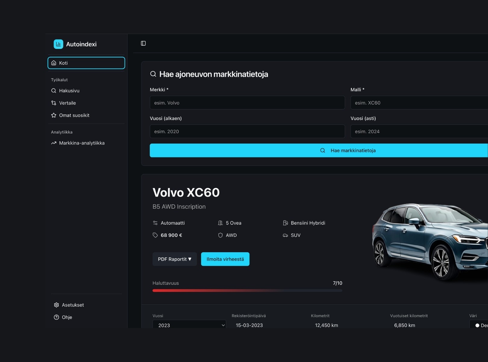Click the Volvo XC60 car image
The width and height of the screenshot is (488, 362).
click(430, 243)
